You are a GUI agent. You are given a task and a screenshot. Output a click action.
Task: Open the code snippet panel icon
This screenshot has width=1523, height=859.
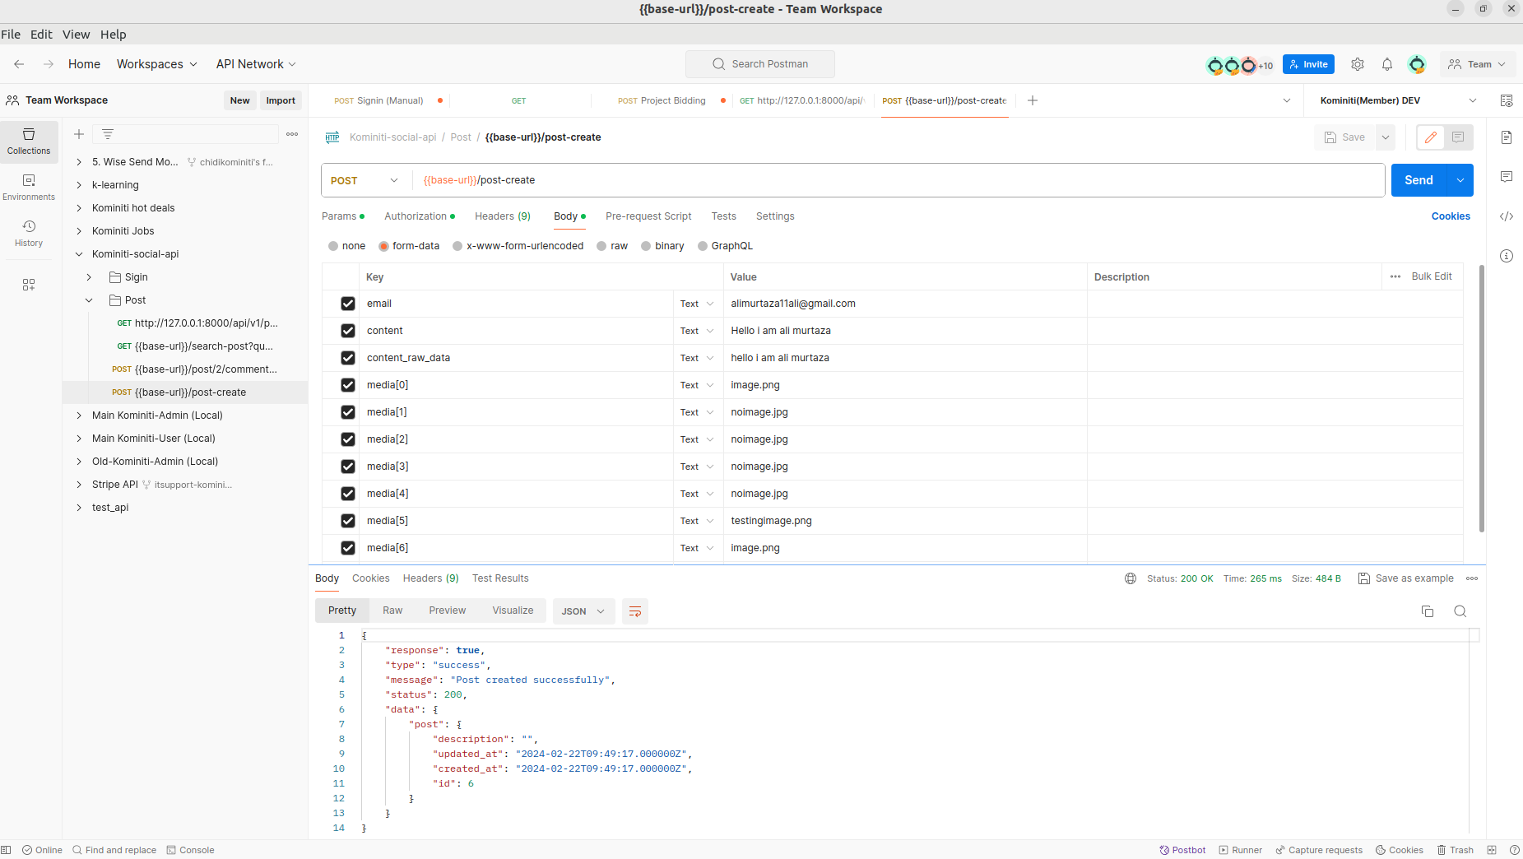pos(1507,216)
